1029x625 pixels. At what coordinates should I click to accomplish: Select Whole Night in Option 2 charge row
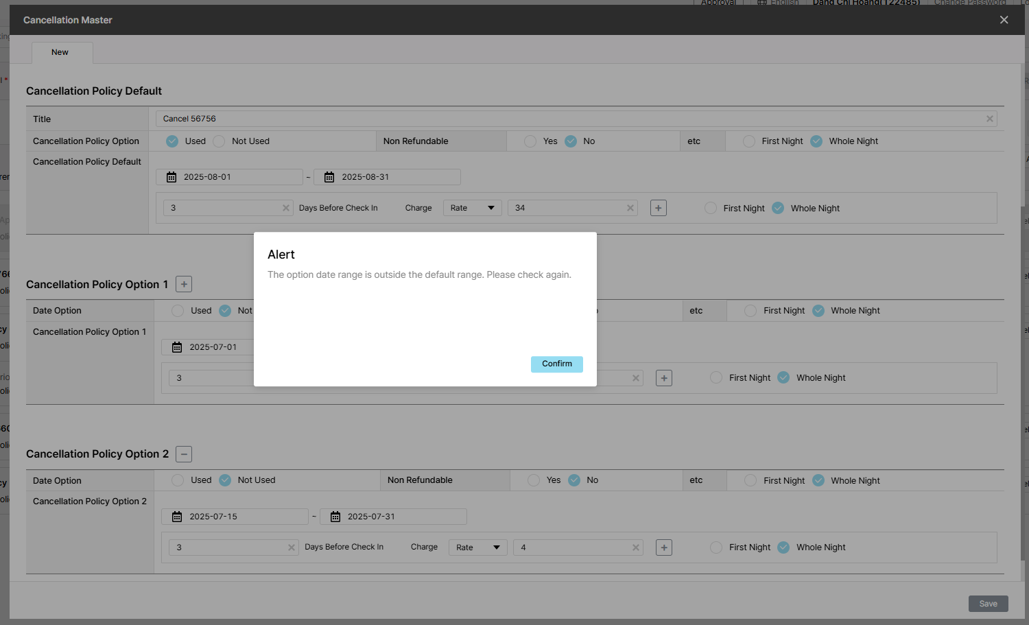[x=783, y=547]
